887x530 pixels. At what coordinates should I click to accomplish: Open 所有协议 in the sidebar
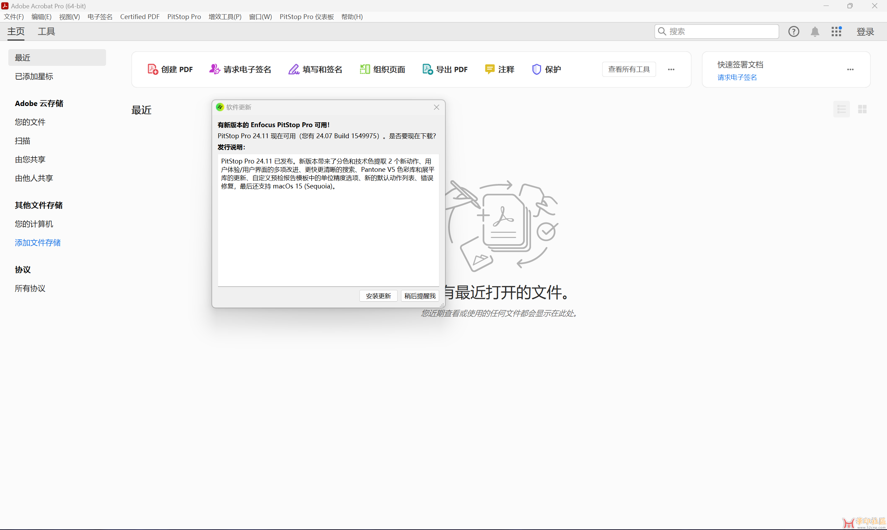pyautogui.click(x=30, y=288)
